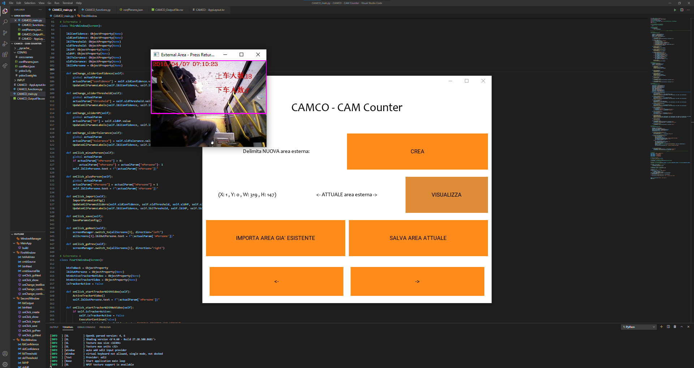Collapse the CONFIG folder in explorer
The image size is (694, 368).
[15, 53]
